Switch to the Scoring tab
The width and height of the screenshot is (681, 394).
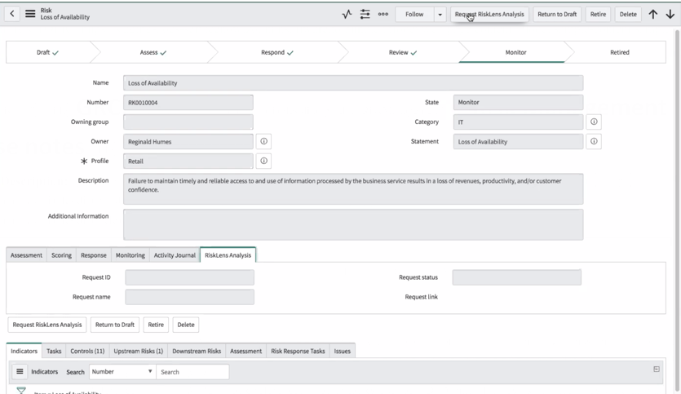(x=61, y=255)
